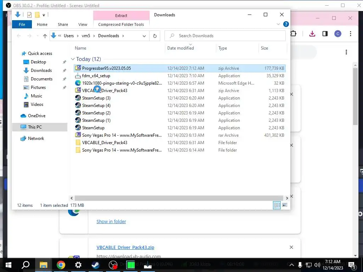Select the SteamSetup (3) file

click(180, 98)
